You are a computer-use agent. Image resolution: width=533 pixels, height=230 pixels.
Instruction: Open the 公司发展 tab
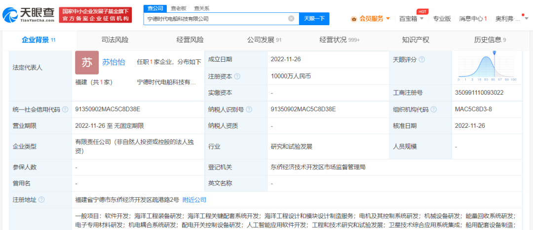(x=264, y=40)
